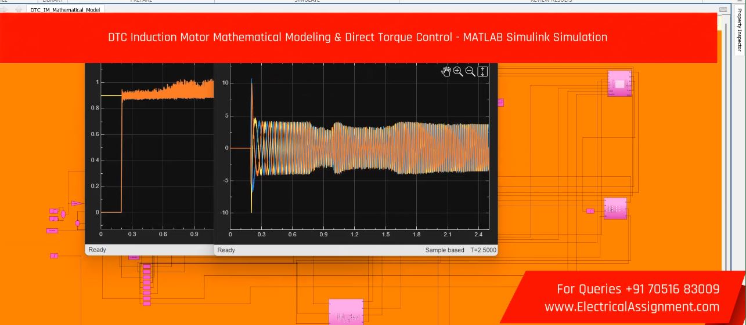
Task: Click the Ready status of the left scope
Action: (x=98, y=250)
